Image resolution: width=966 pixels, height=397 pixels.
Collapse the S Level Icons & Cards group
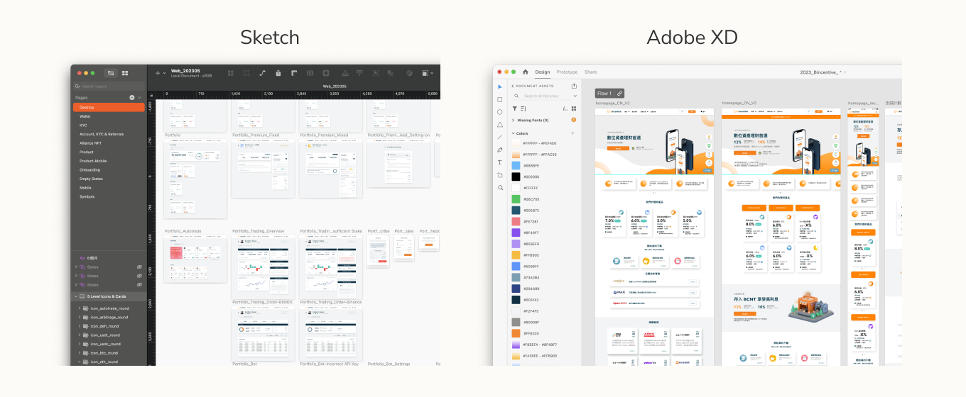(75, 296)
